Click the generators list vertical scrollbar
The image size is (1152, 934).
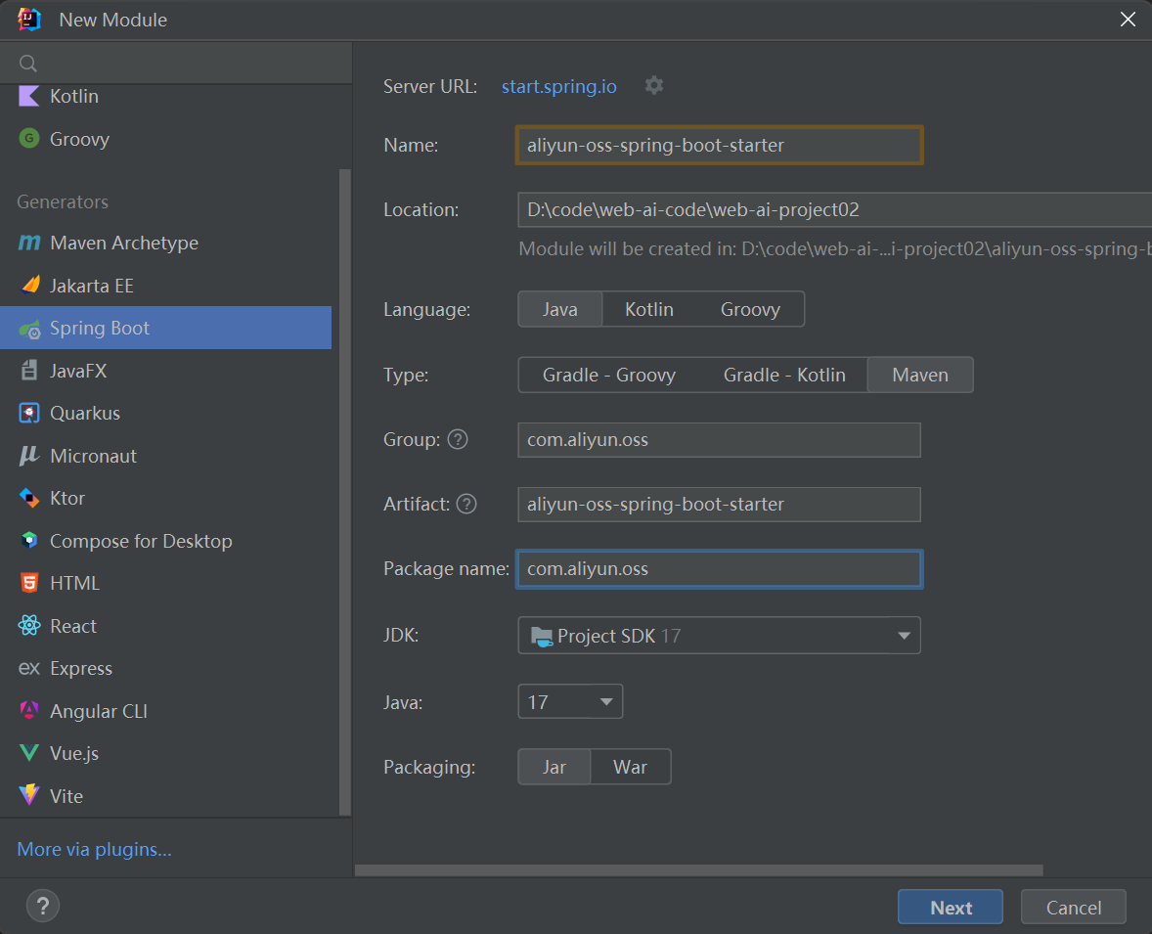coord(344,492)
